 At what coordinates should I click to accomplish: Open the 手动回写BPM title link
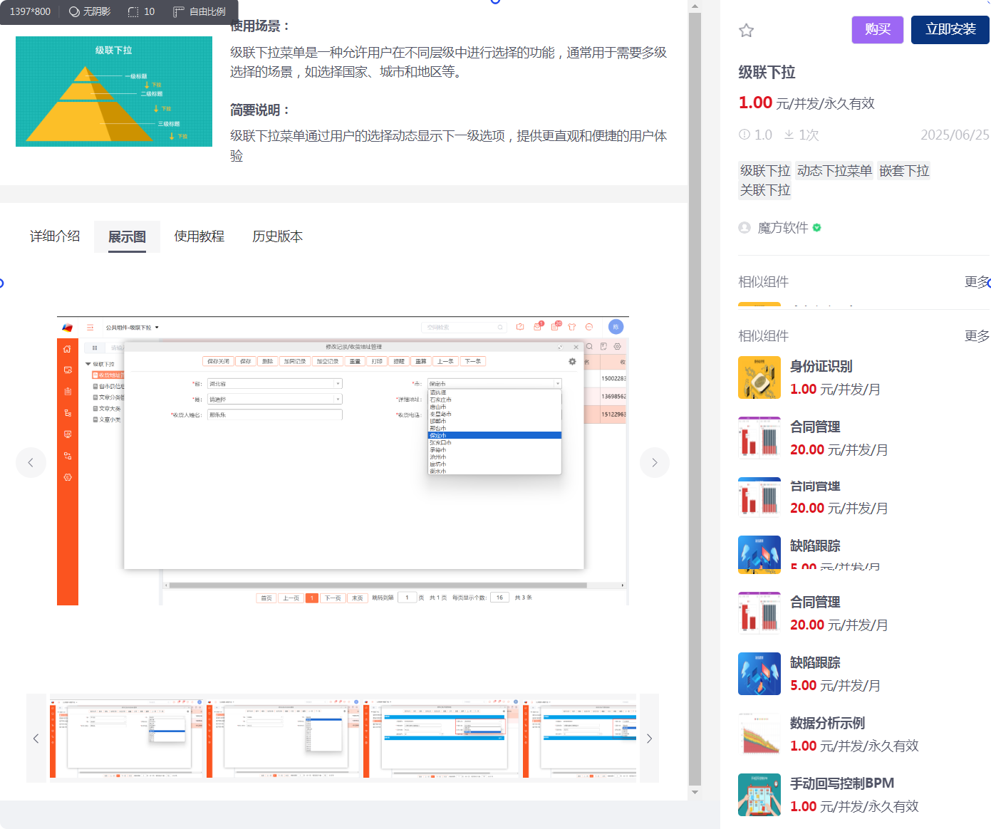pyautogui.click(x=842, y=783)
